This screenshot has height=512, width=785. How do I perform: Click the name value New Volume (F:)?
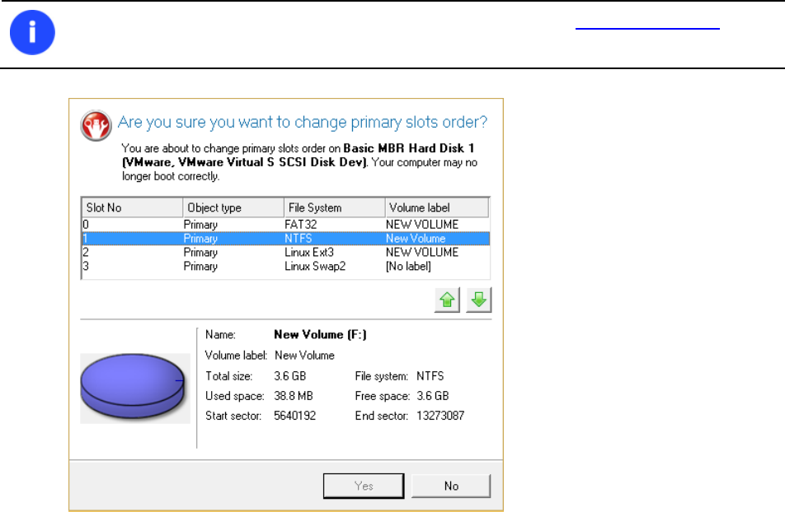click(x=320, y=334)
